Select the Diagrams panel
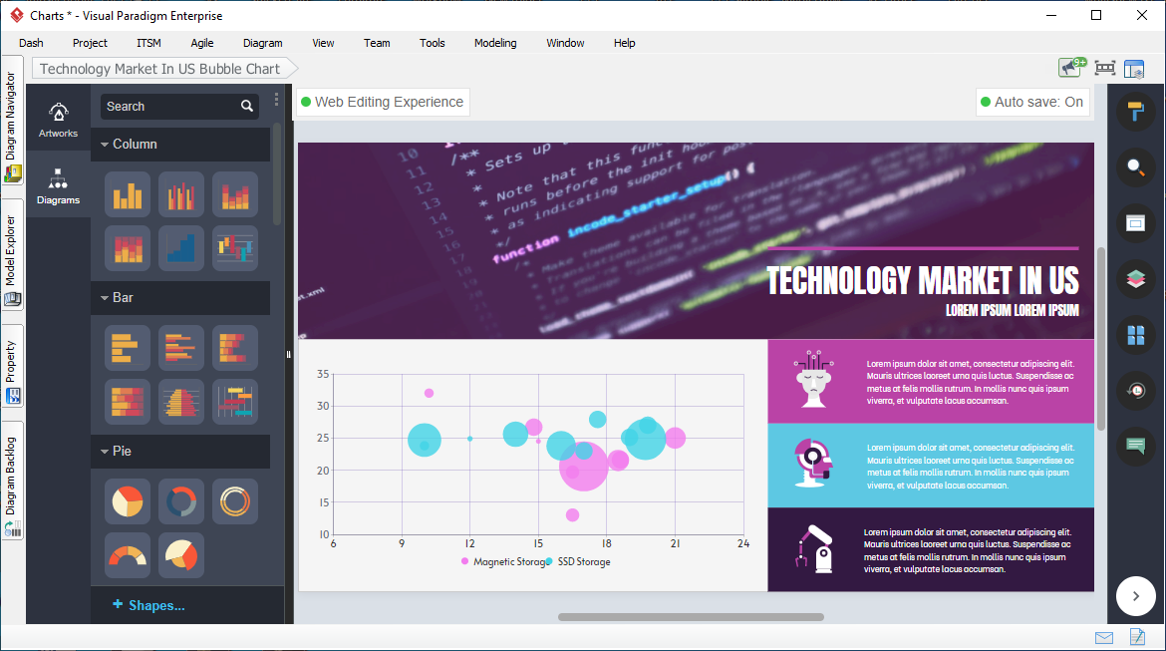The image size is (1166, 651). (58, 186)
